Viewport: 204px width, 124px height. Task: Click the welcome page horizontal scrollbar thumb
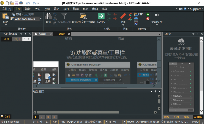(94, 86)
